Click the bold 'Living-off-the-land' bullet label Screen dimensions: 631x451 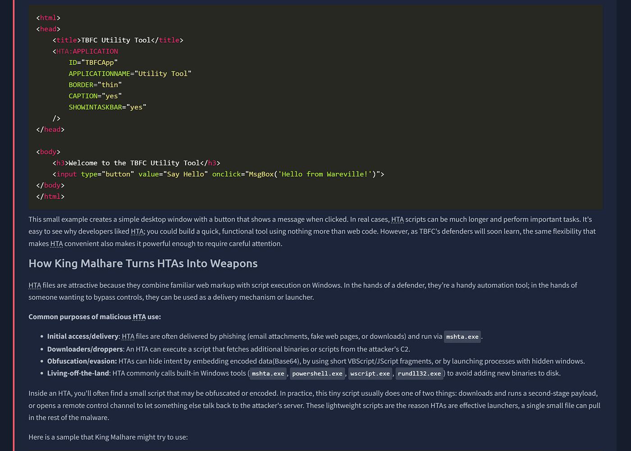click(78, 373)
